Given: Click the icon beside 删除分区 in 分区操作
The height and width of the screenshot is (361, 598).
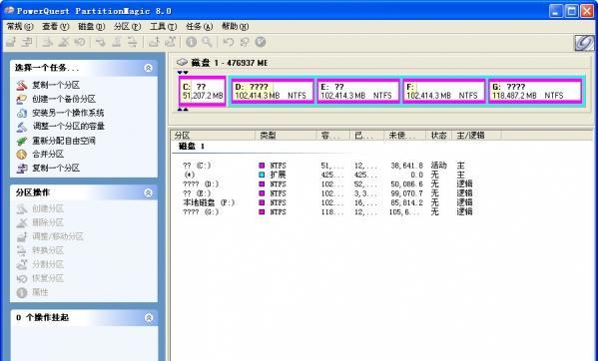Looking at the screenshot, I should click(22, 222).
